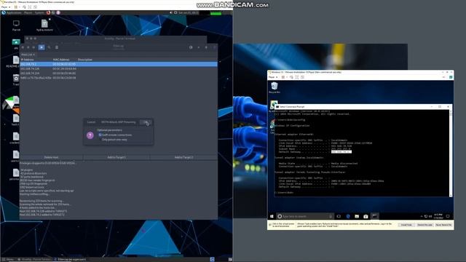The image size is (466, 262).
Task: Open Windows notification center icon
Action: [x=448, y=216]
